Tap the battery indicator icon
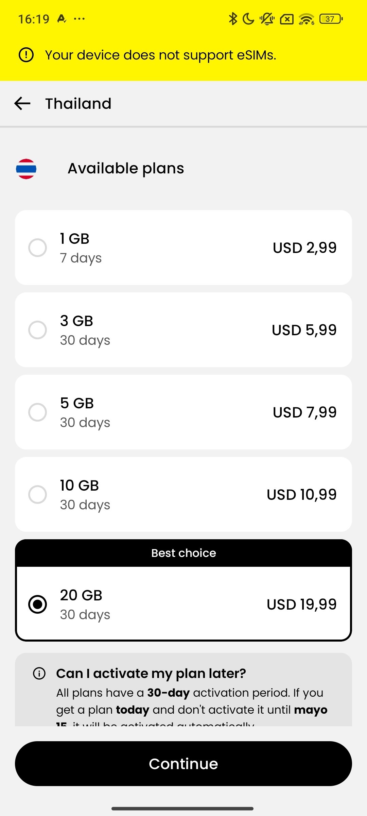367x816 pixels. pyautogui.click(x=331, y=19)
